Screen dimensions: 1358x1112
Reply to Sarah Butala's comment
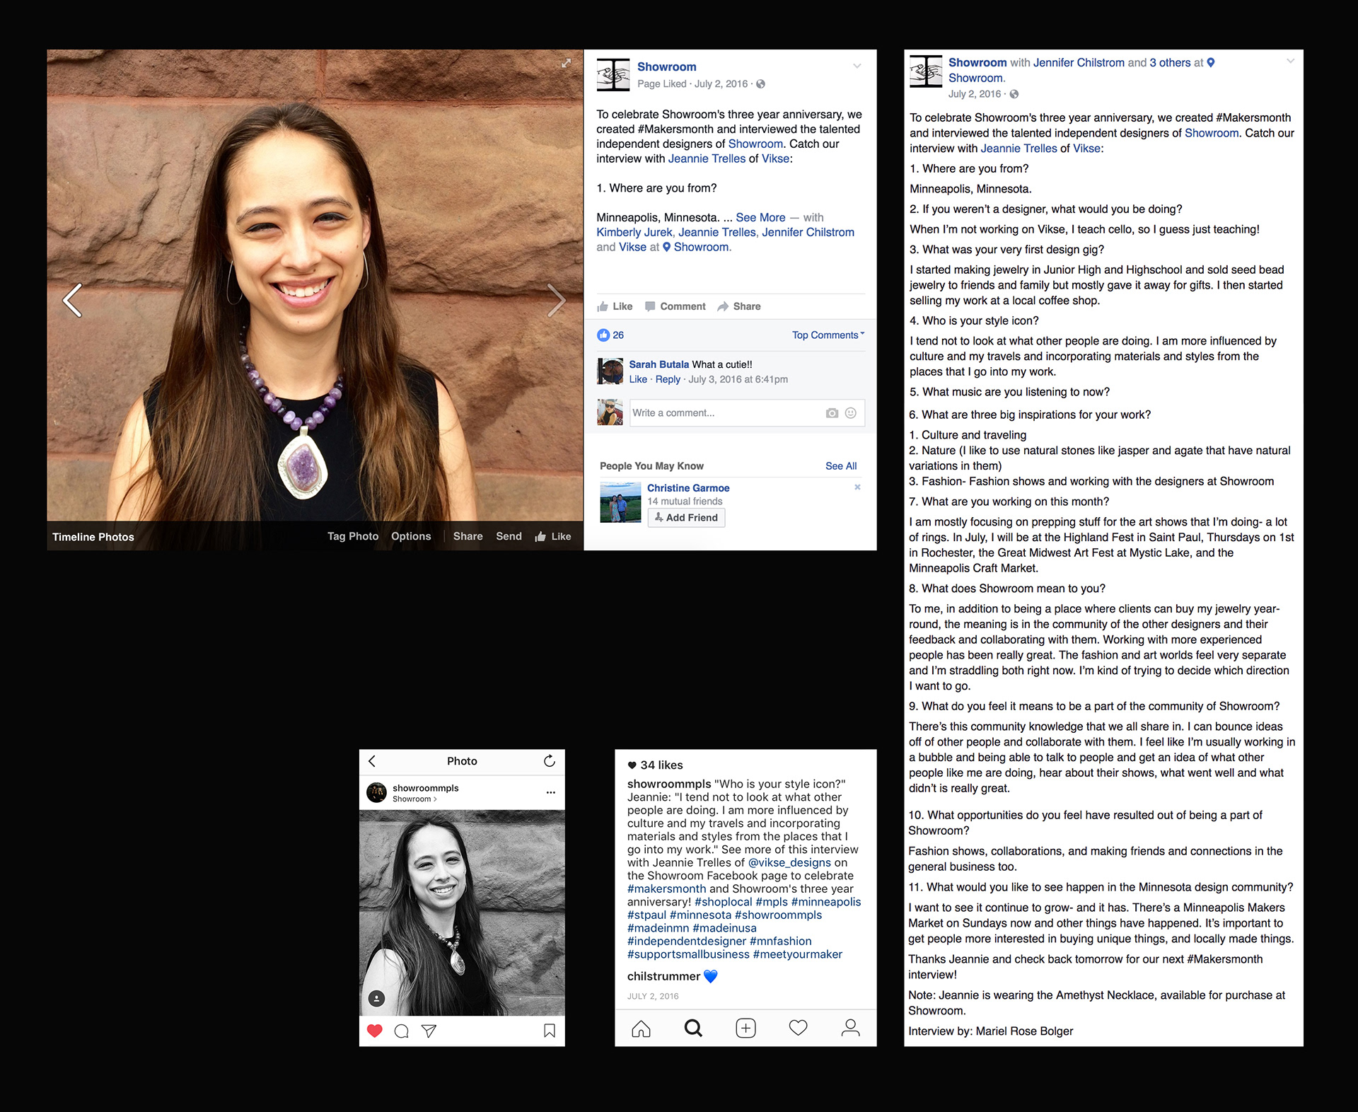pyautogui.click(x=668, y=379)
